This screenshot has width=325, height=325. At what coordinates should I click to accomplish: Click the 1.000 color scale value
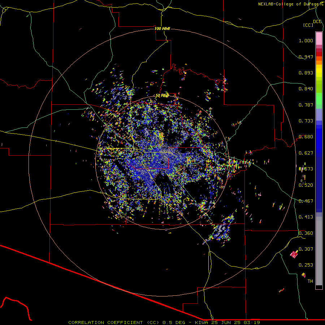coord(306,40)
